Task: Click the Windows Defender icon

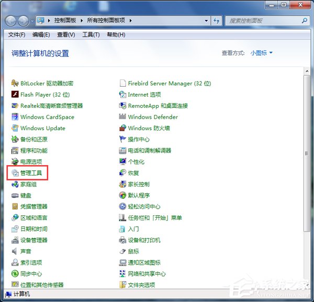Action: point(123,117)
